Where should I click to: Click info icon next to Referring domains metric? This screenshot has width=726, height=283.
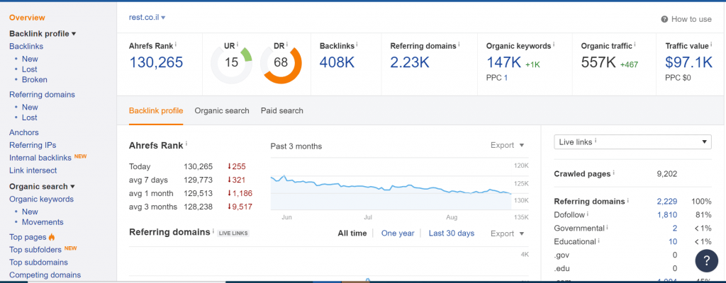point(459,45)
